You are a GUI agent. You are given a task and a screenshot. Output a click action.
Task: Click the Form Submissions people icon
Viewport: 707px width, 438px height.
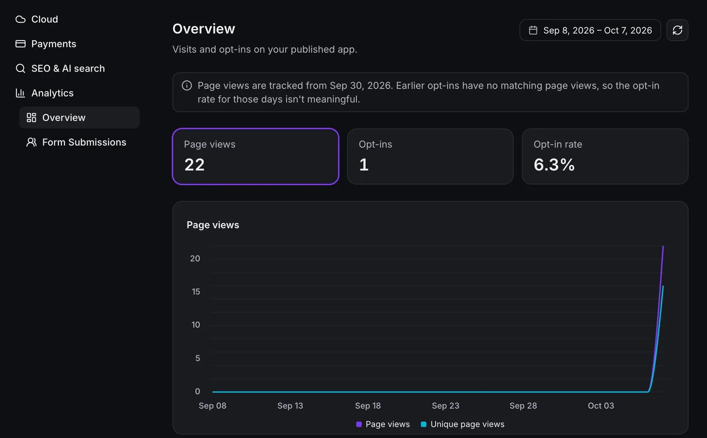(x=31, y=142)
